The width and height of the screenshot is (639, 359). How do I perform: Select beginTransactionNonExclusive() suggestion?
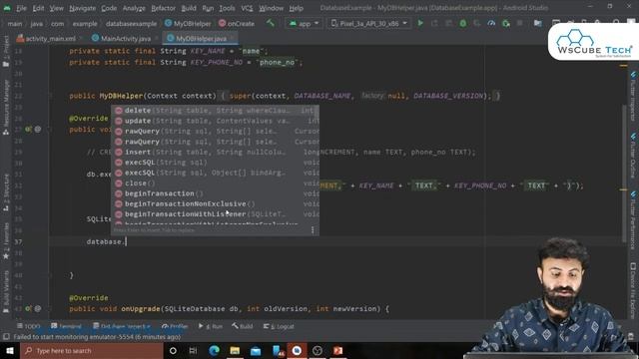pyautogui.click(x=216, y=203)
